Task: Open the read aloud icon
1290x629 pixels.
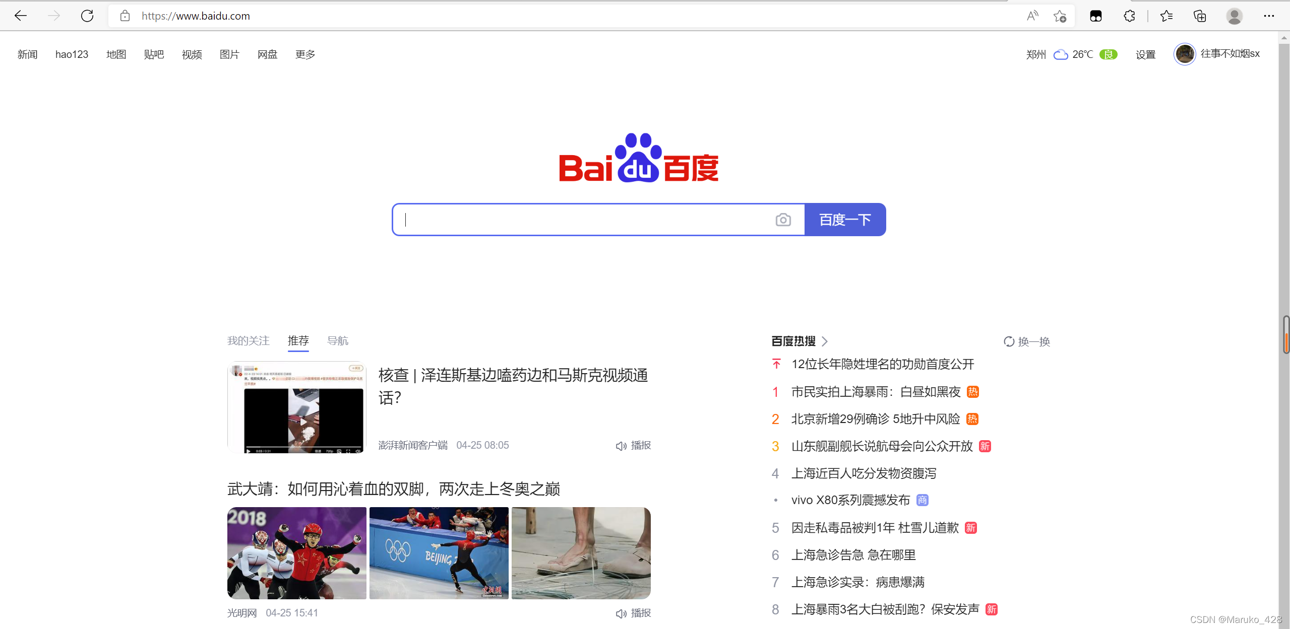Action: pyautogui.click(x=1032, y=16)
